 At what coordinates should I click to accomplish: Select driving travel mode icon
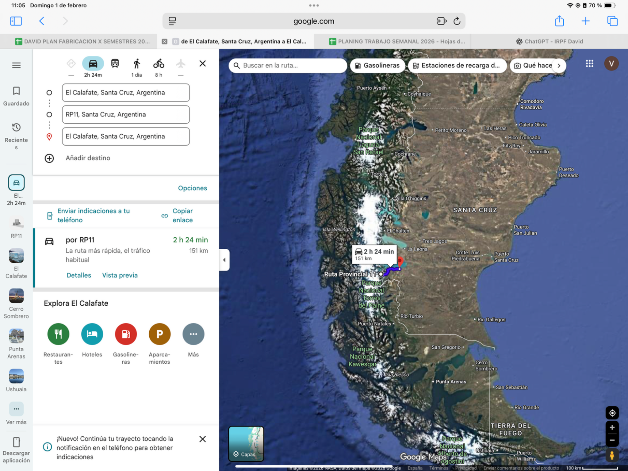(93, 64)
